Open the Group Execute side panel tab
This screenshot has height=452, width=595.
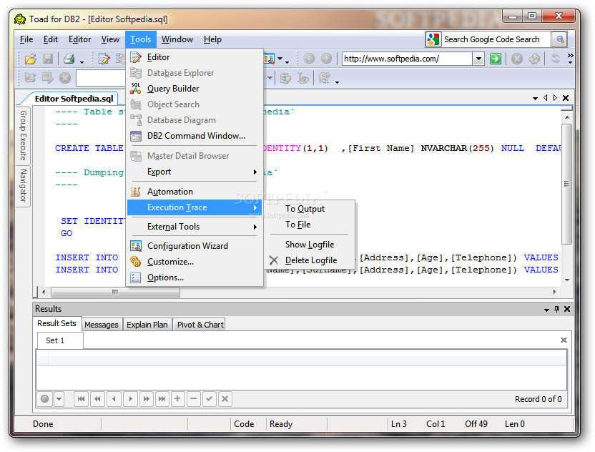click(23, 135)
